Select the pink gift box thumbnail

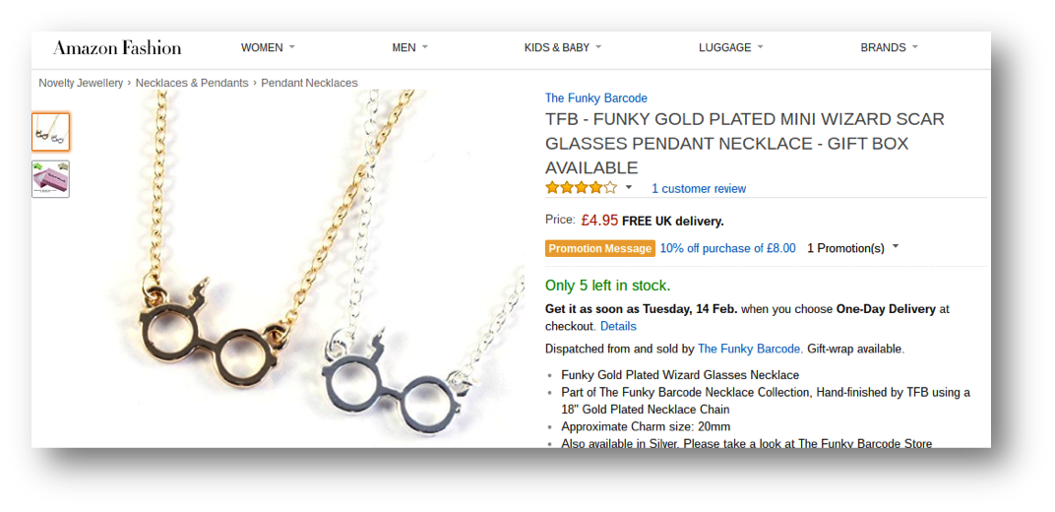point(50,179)
